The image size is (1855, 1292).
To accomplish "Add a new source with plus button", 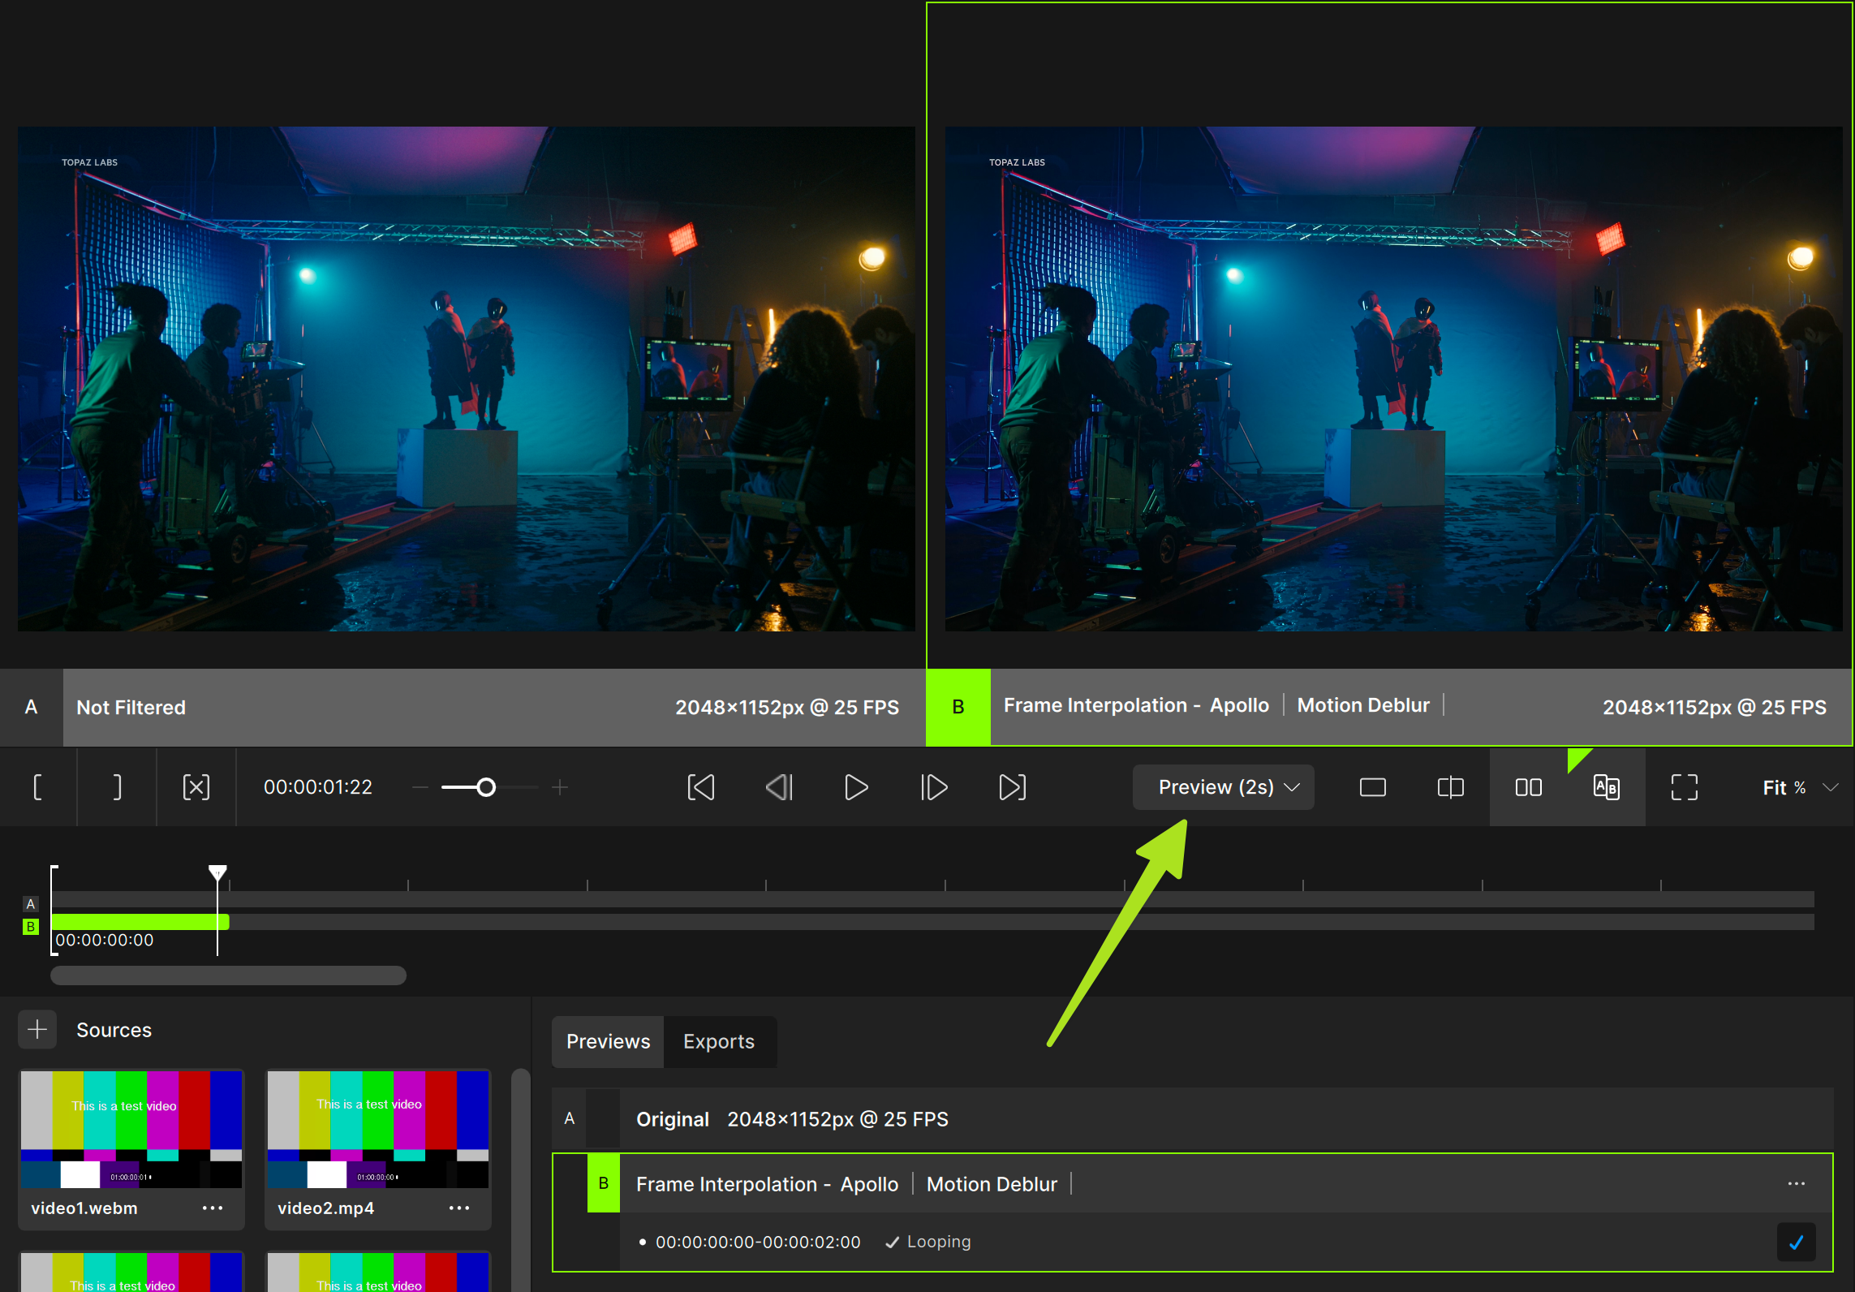I will tap(37, 1030).
